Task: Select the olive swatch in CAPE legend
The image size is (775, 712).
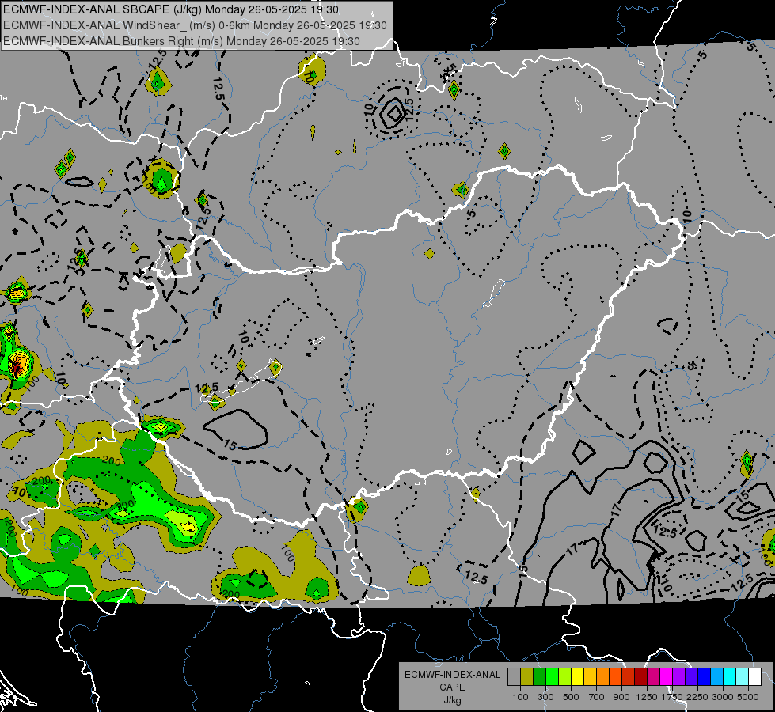Action: coord(527,676)
